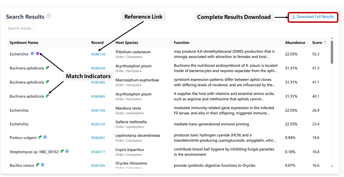Click green bacteria icon next to Proteus vulgaris

click(40, 137)
